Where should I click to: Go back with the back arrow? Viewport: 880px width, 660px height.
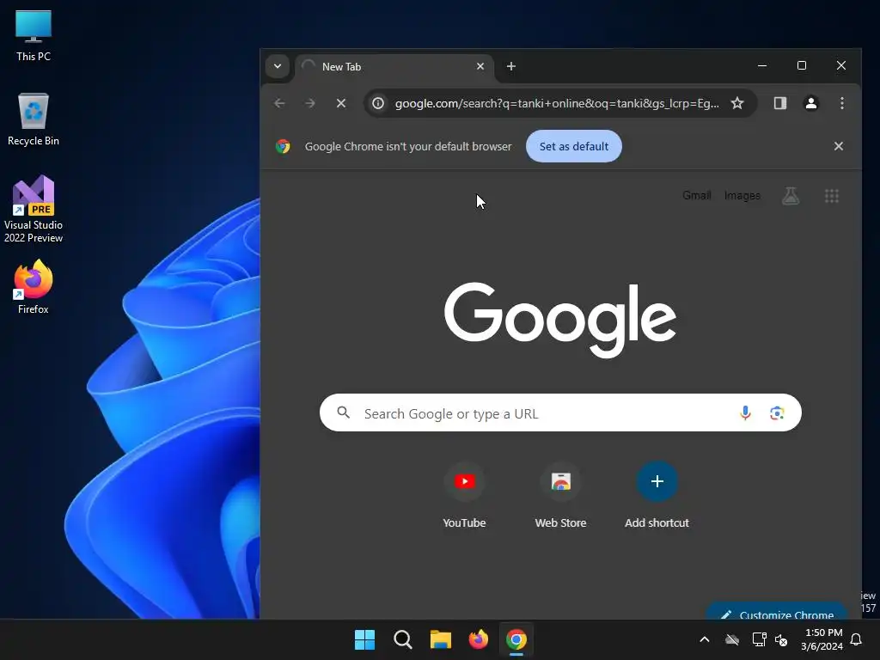[279, 103]
